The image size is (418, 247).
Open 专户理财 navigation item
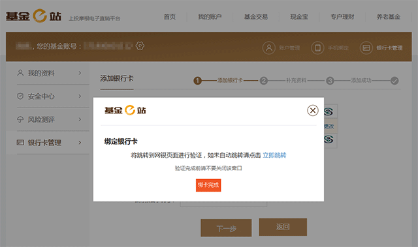[x=342, y=17]
